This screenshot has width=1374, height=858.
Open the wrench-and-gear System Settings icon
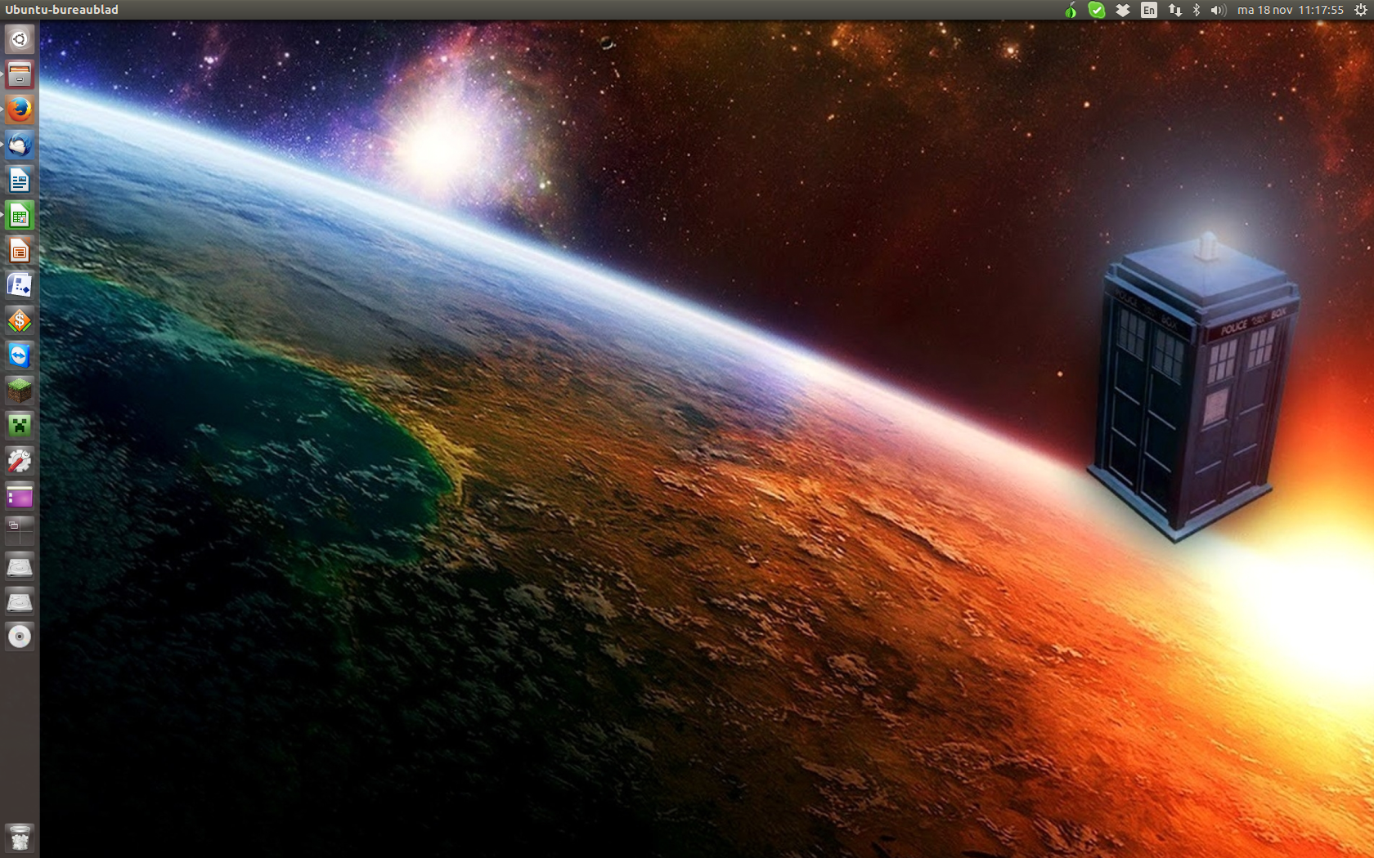point(20,461)
